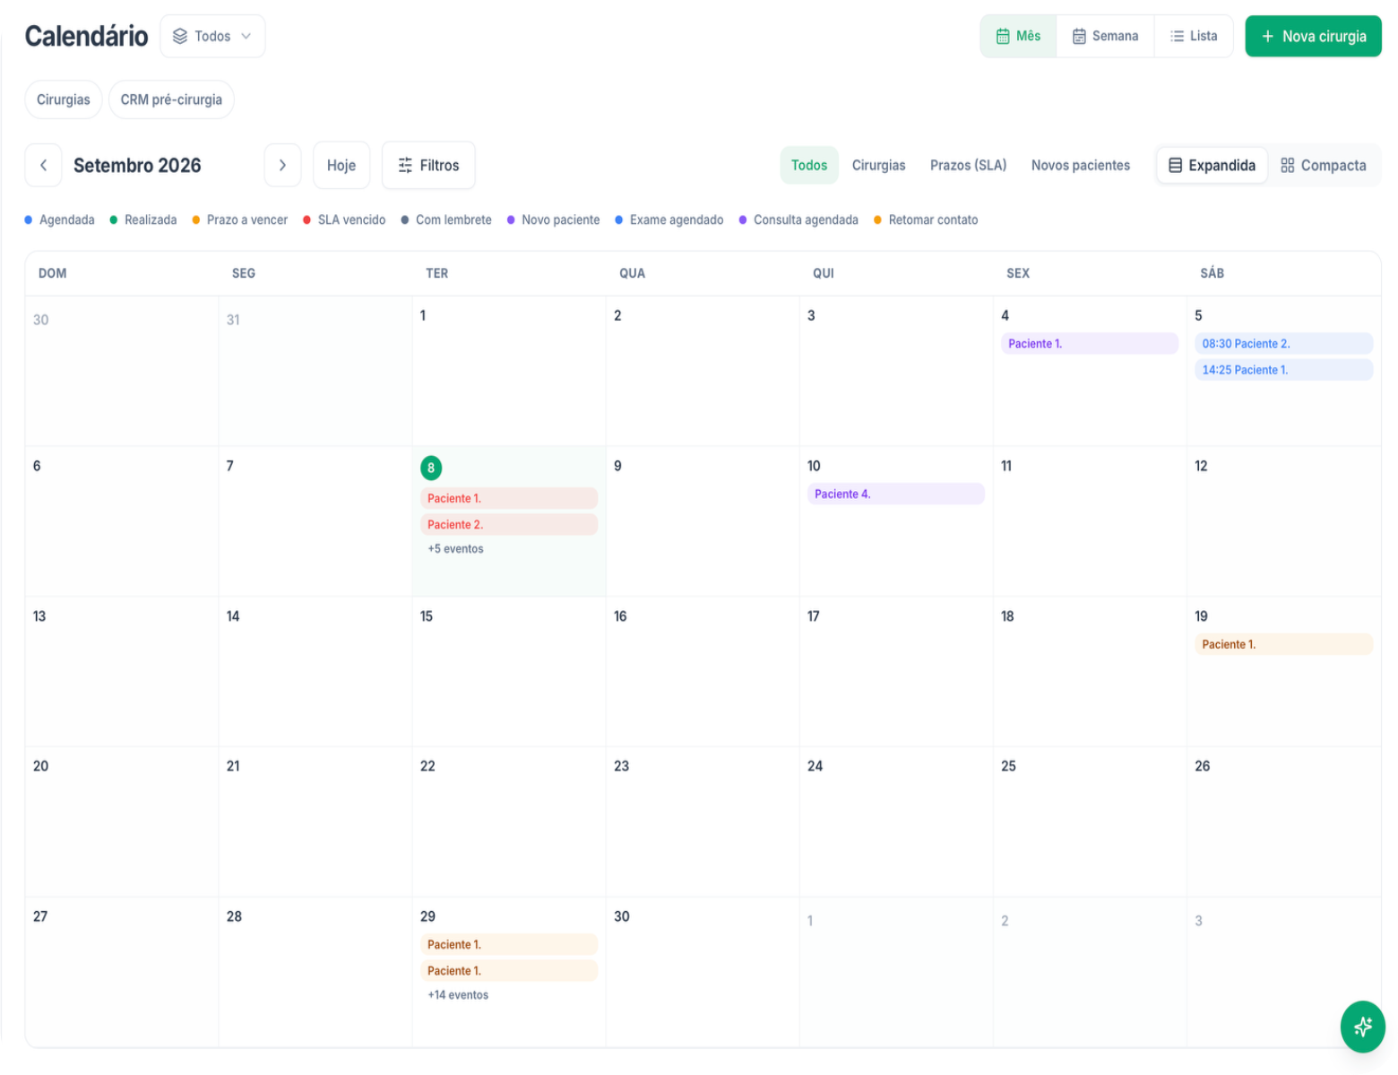Image resolution: width=1398 pixels, height=1075 pixels.
Task: Open the Todos layer dropdown
Action: pos(212,37)
